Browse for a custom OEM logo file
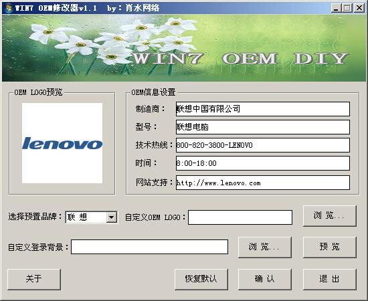Screen dimensions: 368x301 [x=329, y=216]
